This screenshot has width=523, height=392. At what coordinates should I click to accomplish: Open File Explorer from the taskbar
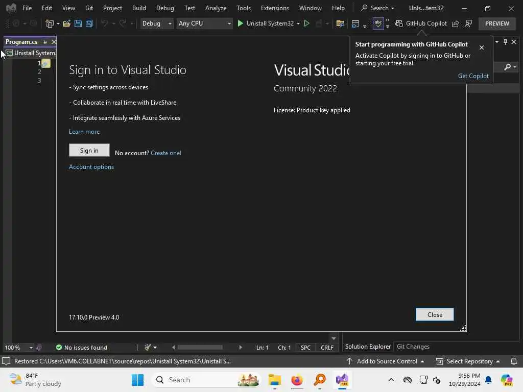pyautogui.click(x=274, y=380)
